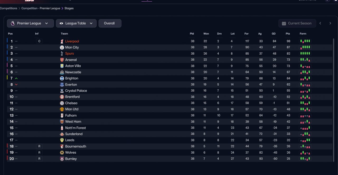Viewport: 338px width, 175px height.
Task: Click the Aston Villa crest icon
Action: (x=62, y=66)
